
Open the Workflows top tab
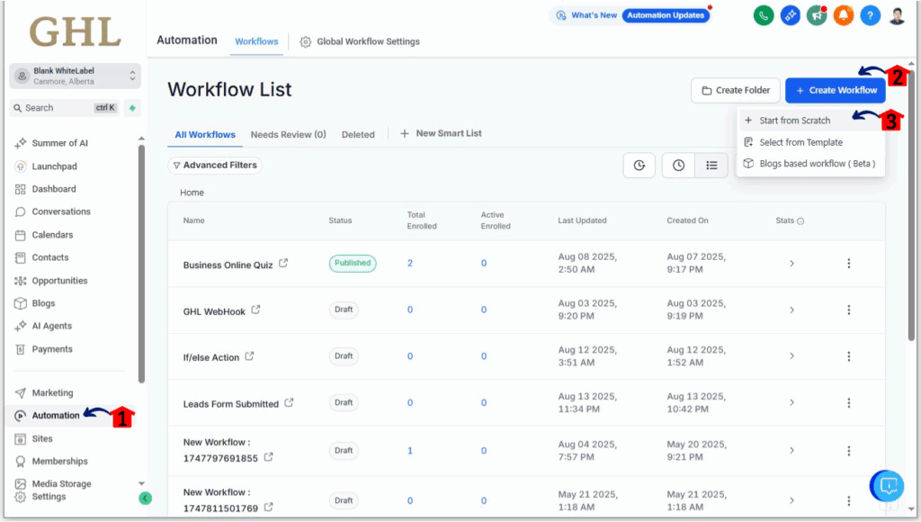pyautogui.click(x=256, y=41)
